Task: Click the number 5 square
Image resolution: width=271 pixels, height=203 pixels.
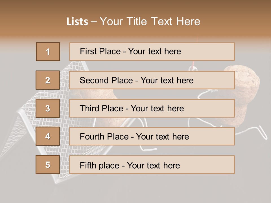Action: (x=48, y=165)
